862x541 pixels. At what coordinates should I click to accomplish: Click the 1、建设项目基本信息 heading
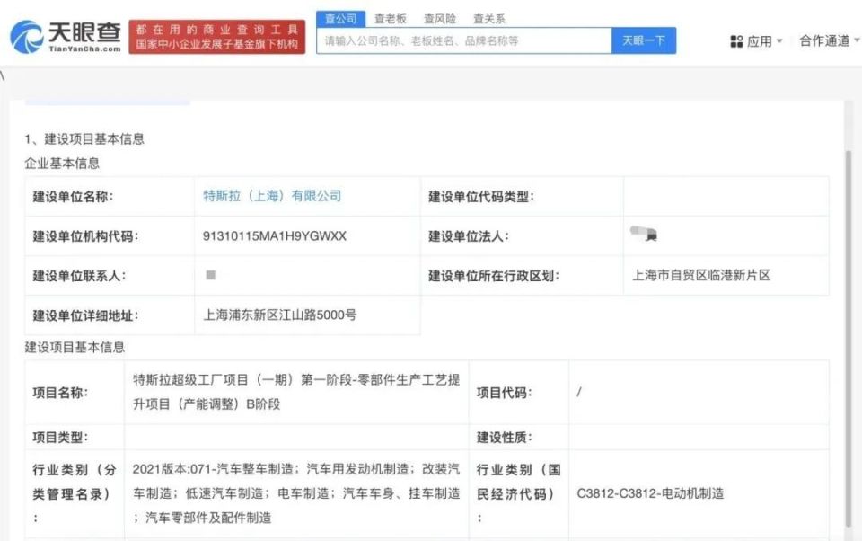[84, 138]
